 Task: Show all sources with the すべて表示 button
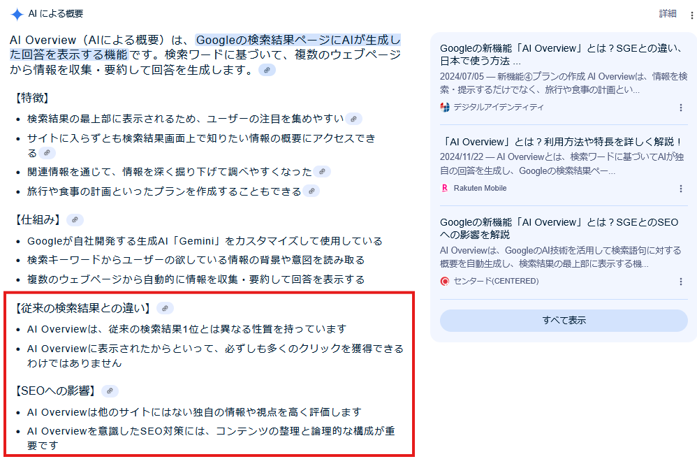click(x=564, y=320)
